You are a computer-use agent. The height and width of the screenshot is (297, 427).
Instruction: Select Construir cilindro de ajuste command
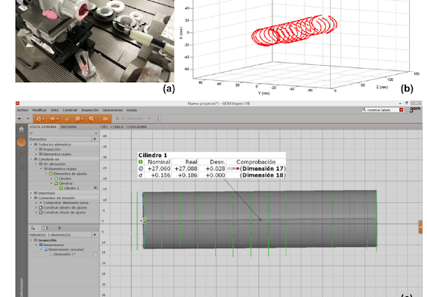click(64, 207)
